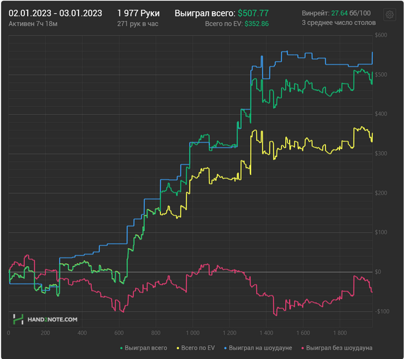Click the EV total value $352.86
The height and width of the screenshot is (359, 404).
[x=257, y=24]
